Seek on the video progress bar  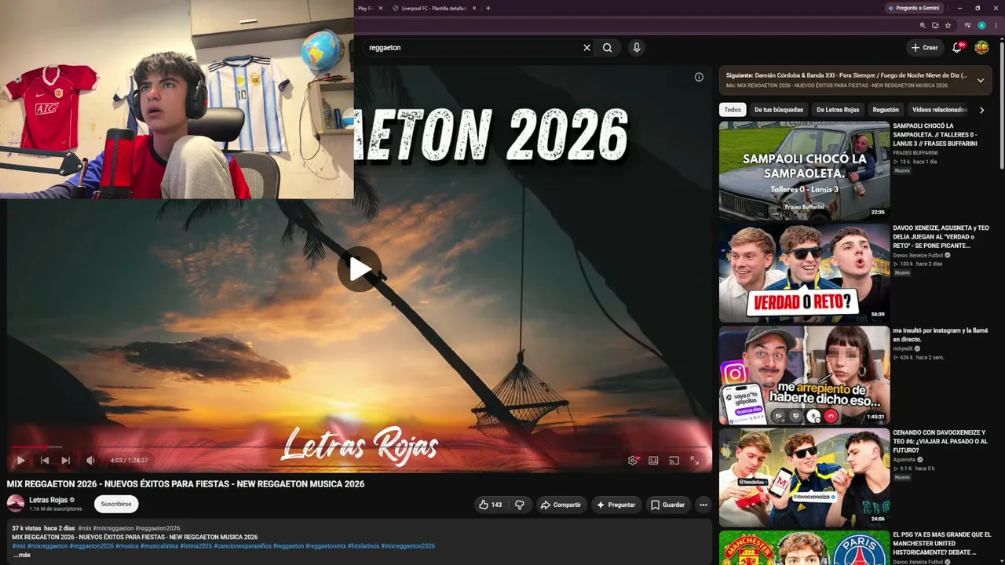click(x=360, y=447)
